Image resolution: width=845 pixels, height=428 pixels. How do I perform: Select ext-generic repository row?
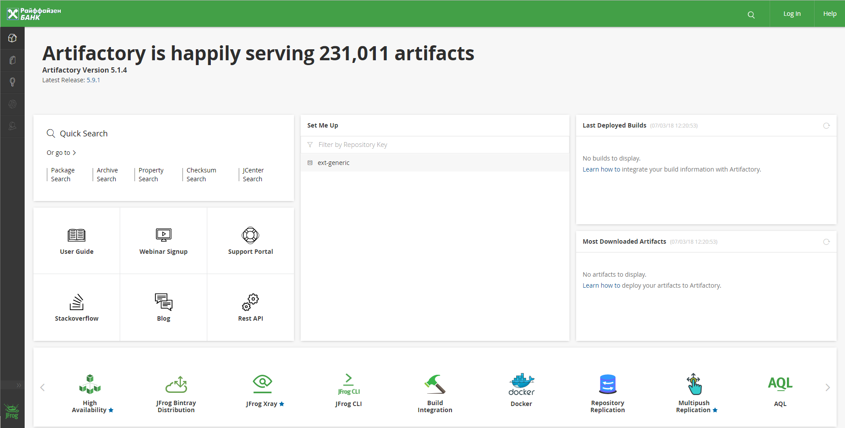(435, 163)
